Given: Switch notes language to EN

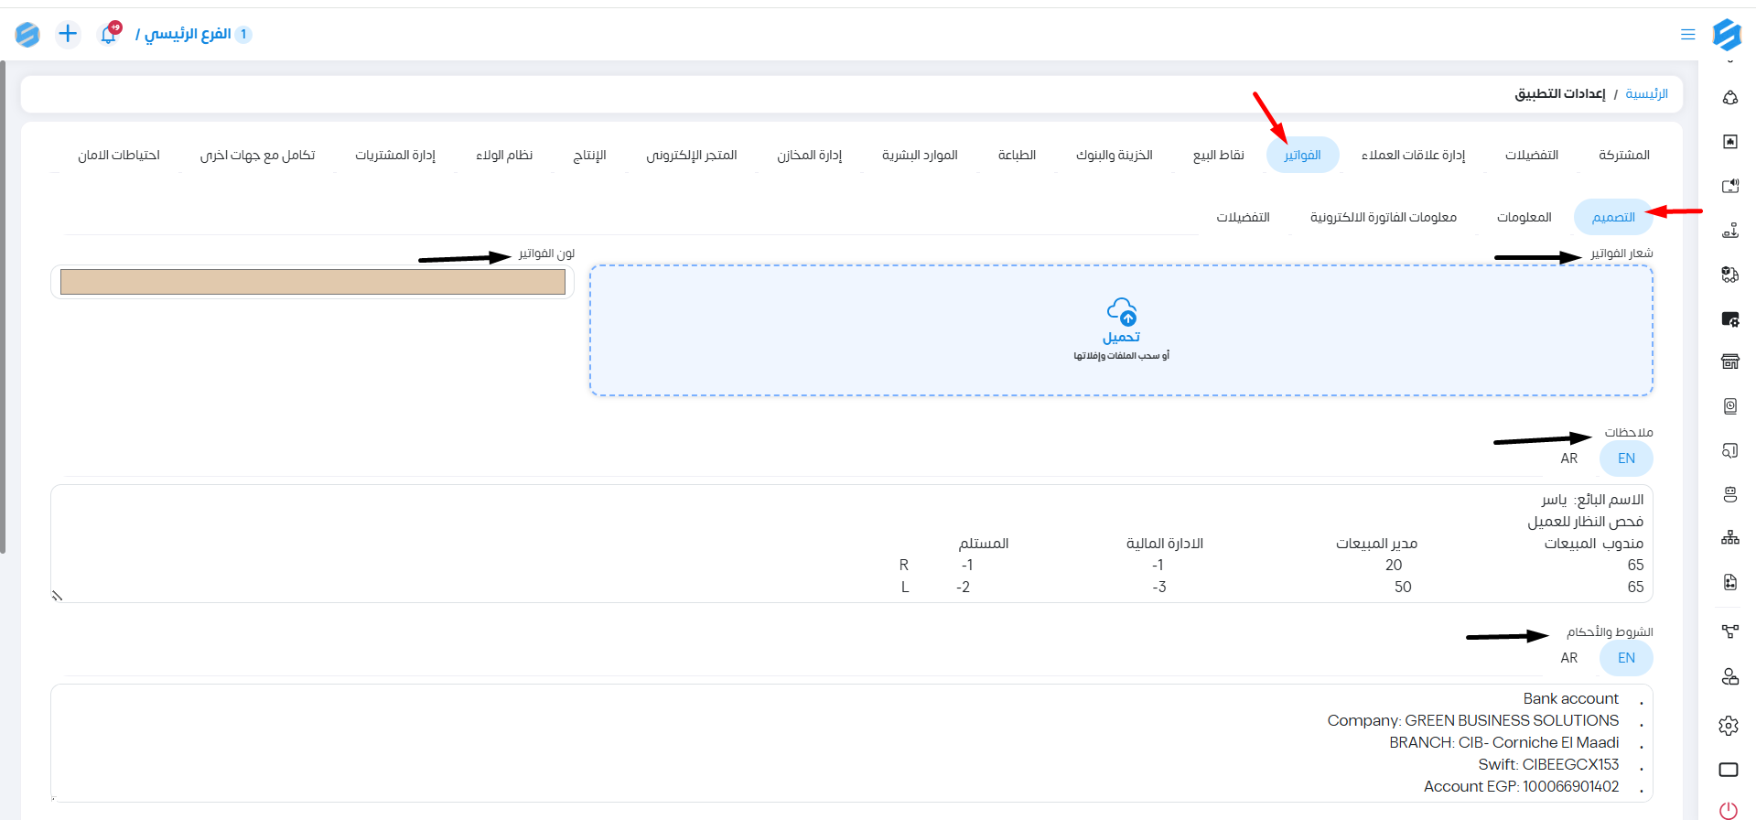Looking at the screenshot, I should click(1626, 459).
